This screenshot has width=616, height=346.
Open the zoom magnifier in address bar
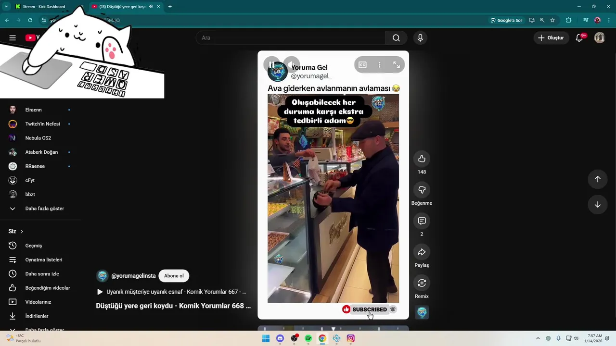pyautogui.click(x=542, y=20)
